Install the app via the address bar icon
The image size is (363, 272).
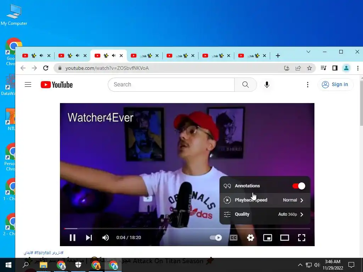287,68
